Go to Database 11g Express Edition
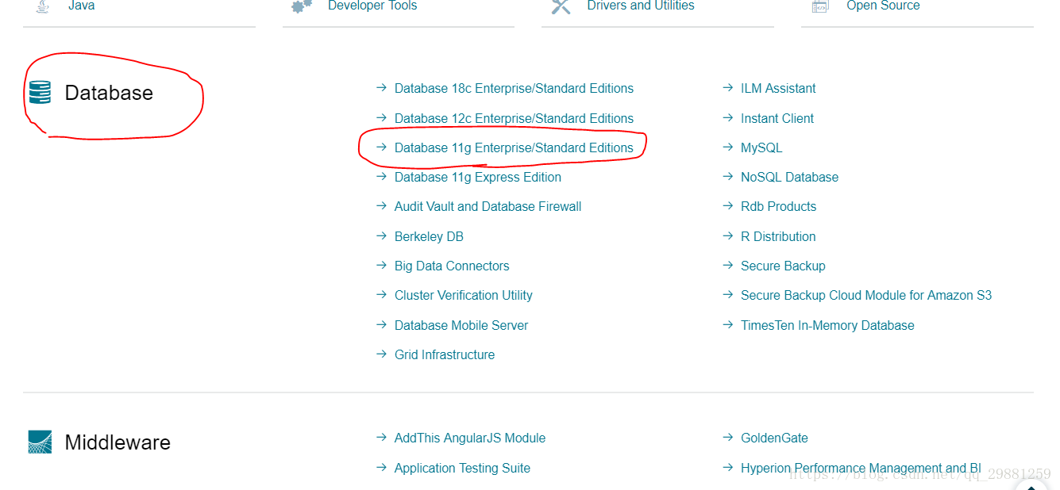The height and width of the screenshot is (490, 1060). pyautogui.click(x=478, y=177)
